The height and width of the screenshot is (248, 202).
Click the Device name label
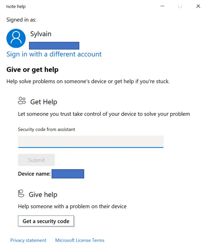(34, 174)
